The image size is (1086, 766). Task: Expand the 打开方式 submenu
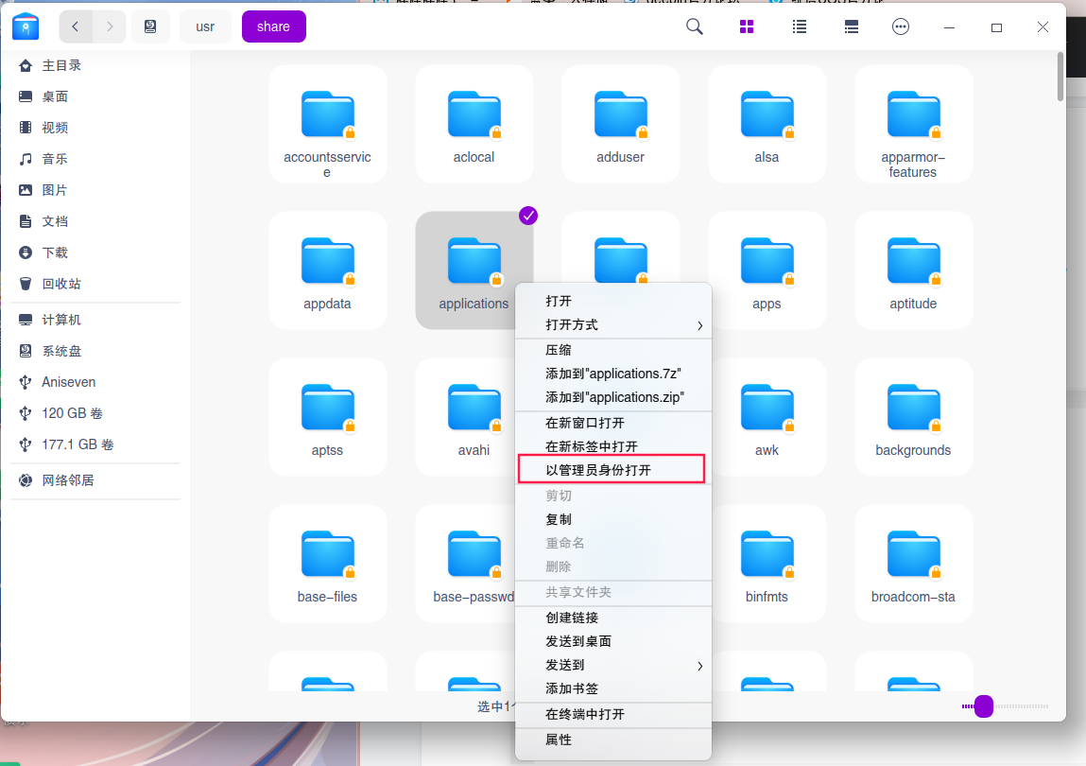click(x=612, y=324)
